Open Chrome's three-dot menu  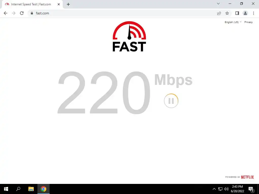(253, 13)
